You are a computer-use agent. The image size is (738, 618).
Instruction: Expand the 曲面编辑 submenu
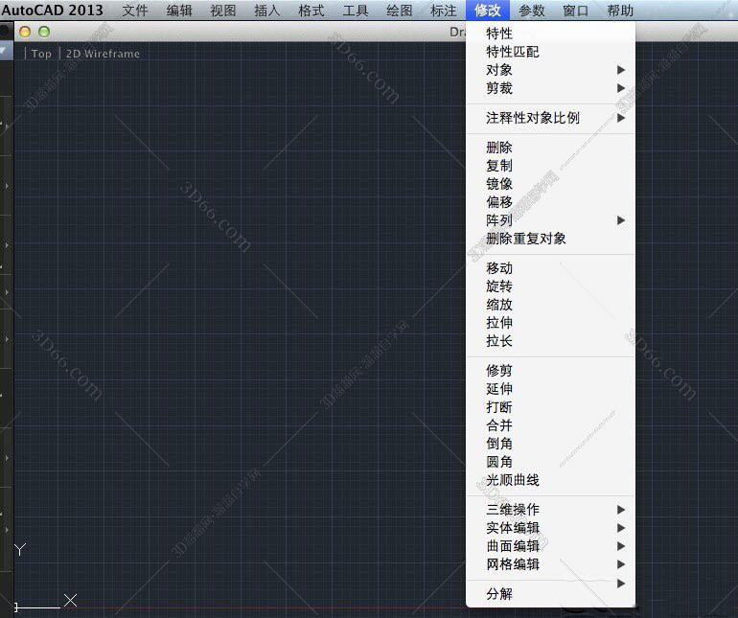tap(550, 546)
